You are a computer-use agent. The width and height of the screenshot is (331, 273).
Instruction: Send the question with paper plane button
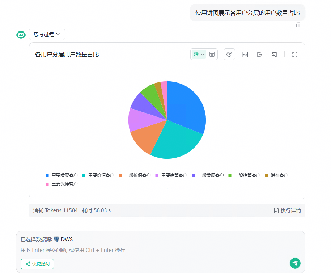(x=295, y=263)
